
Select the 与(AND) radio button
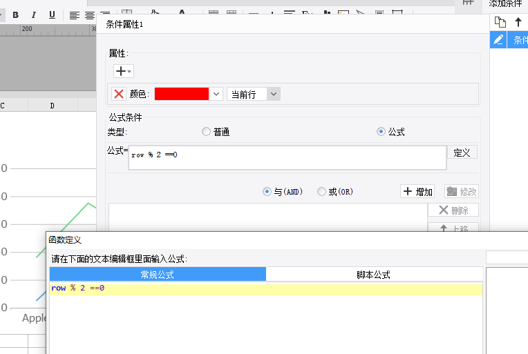click(x=267, y=192)
